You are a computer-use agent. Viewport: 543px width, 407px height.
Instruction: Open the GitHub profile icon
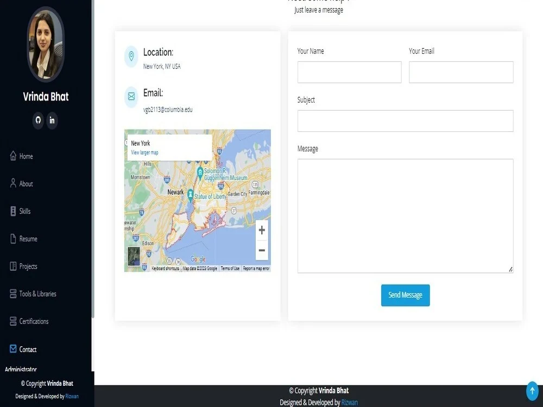click(x=38, y=120)
